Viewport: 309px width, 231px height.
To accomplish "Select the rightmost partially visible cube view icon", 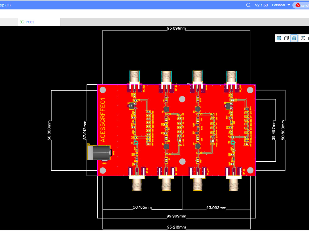I will pyautogui.click(x=308, y=38).
